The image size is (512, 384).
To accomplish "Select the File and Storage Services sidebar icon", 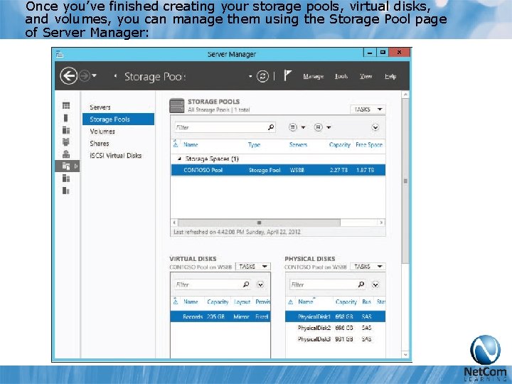I will (x=66, y=166).
